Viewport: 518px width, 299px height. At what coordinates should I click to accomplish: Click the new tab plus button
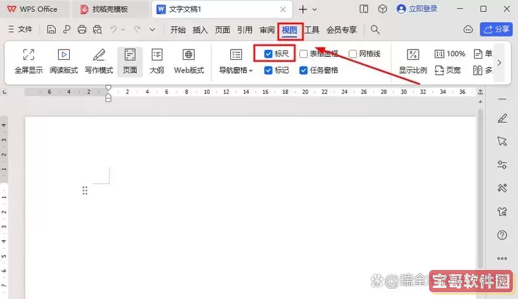pyautogui.click(x=303, y=9)
